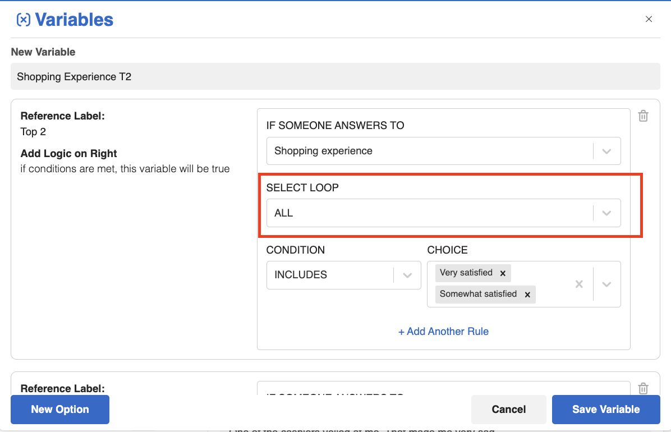Cancel the variable editing

click(508, 410)
